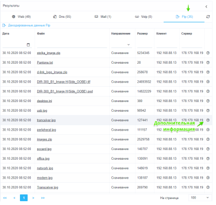
Task: Show additional info for desktop.ini row
Action: coord(208,101)
